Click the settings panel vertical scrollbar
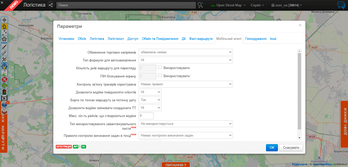The width and height of the screenshot is (348, 167). click(299, 91)
